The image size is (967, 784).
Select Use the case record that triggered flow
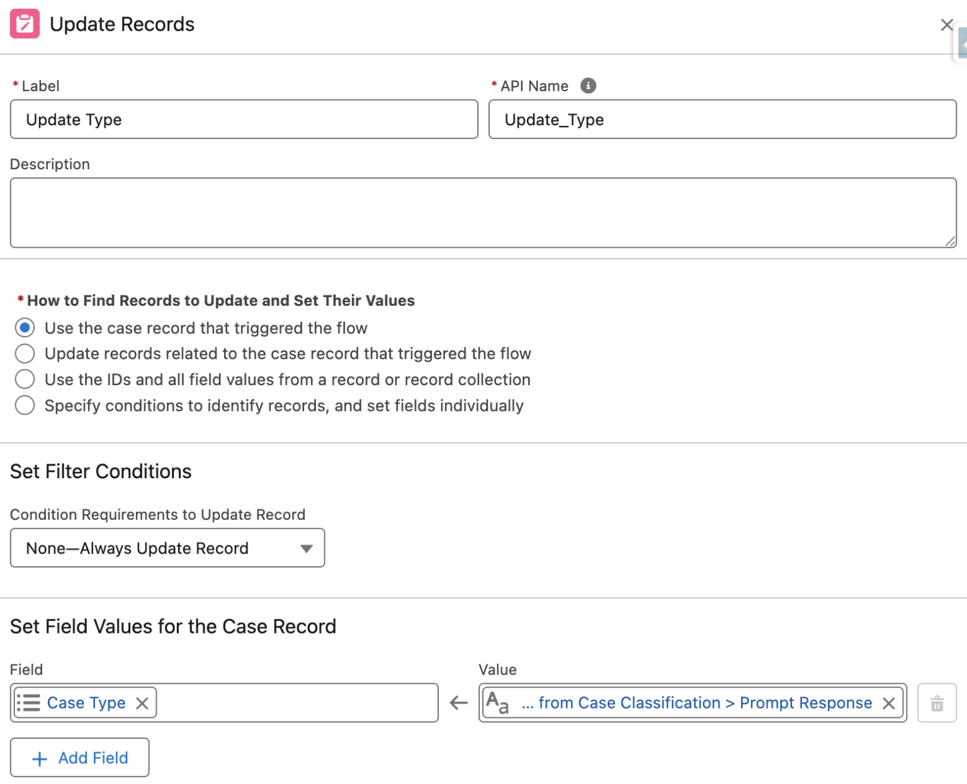[25, 328]
